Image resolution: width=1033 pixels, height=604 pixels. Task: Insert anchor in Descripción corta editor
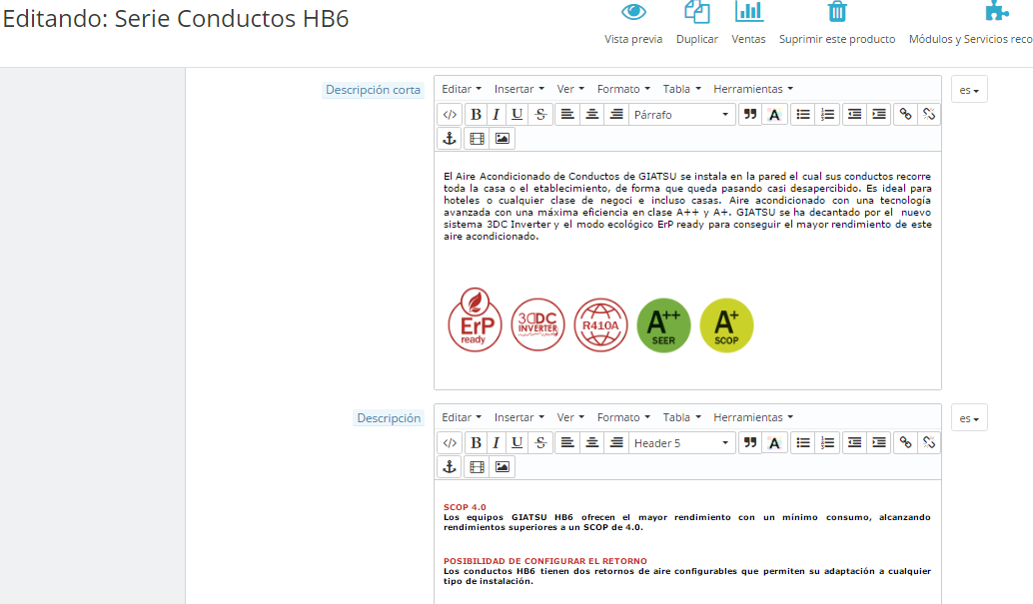tap(450, 139)
